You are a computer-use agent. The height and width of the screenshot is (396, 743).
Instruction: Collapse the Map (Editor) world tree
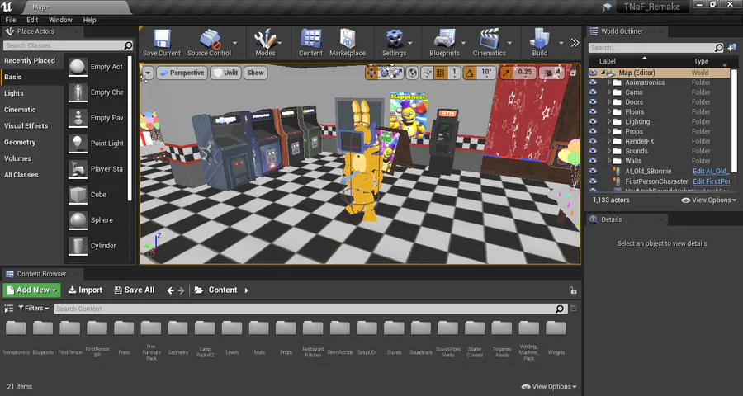[x=603, y=73]
